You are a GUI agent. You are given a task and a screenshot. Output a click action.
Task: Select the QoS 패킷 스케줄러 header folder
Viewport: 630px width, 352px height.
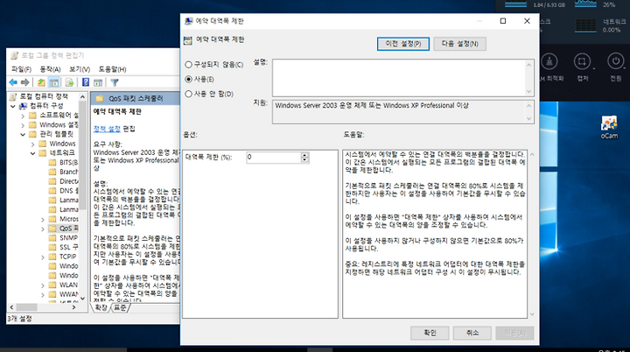(100, 99)
